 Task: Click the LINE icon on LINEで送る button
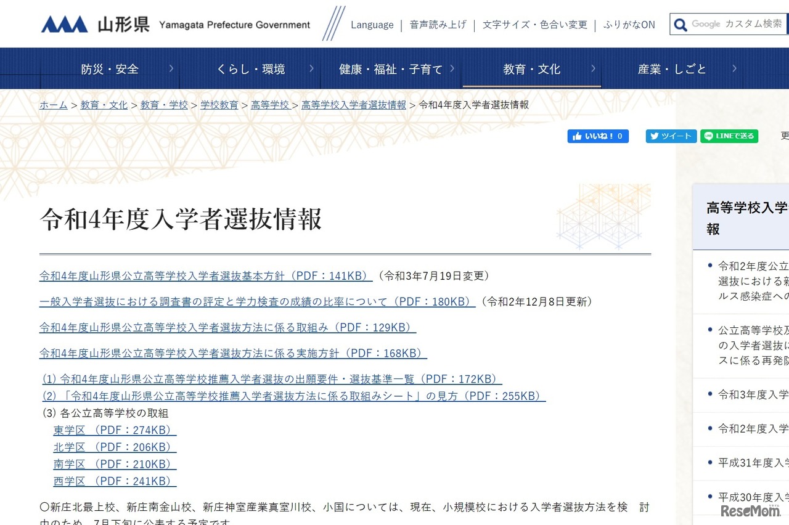coord(709,136)
